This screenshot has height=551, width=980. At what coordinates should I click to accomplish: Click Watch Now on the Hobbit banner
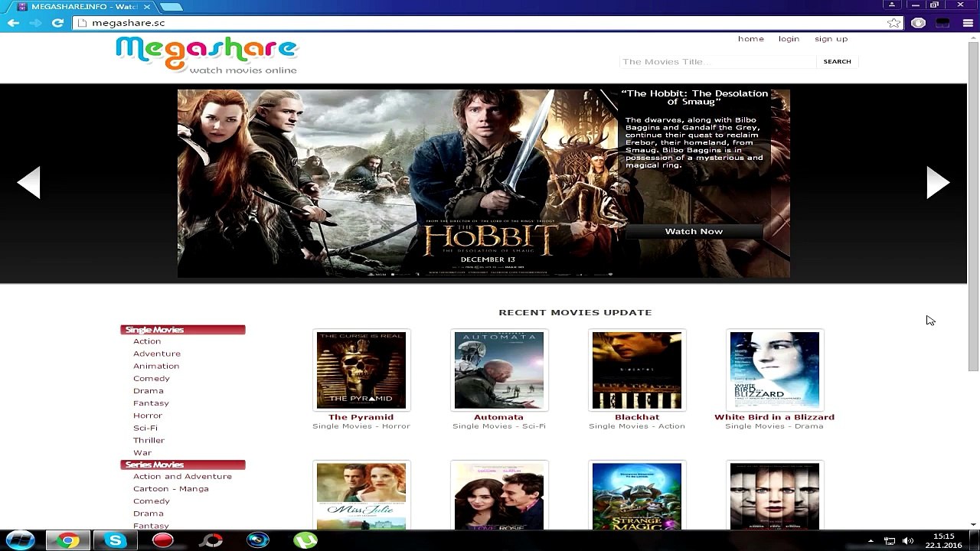[694, 231]
